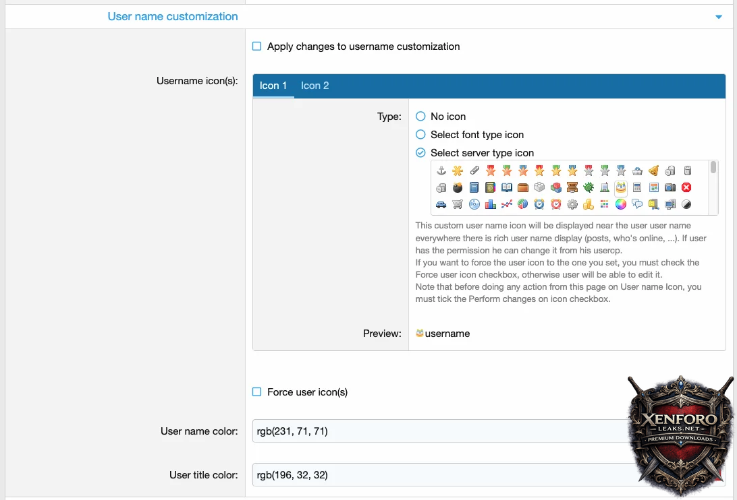This screenshot has height=500, width=737.
Task: Select the No icon radio option
Action: (x=420, y=117)
